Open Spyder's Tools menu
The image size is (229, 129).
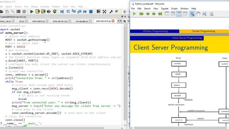(x=65, y=6)
